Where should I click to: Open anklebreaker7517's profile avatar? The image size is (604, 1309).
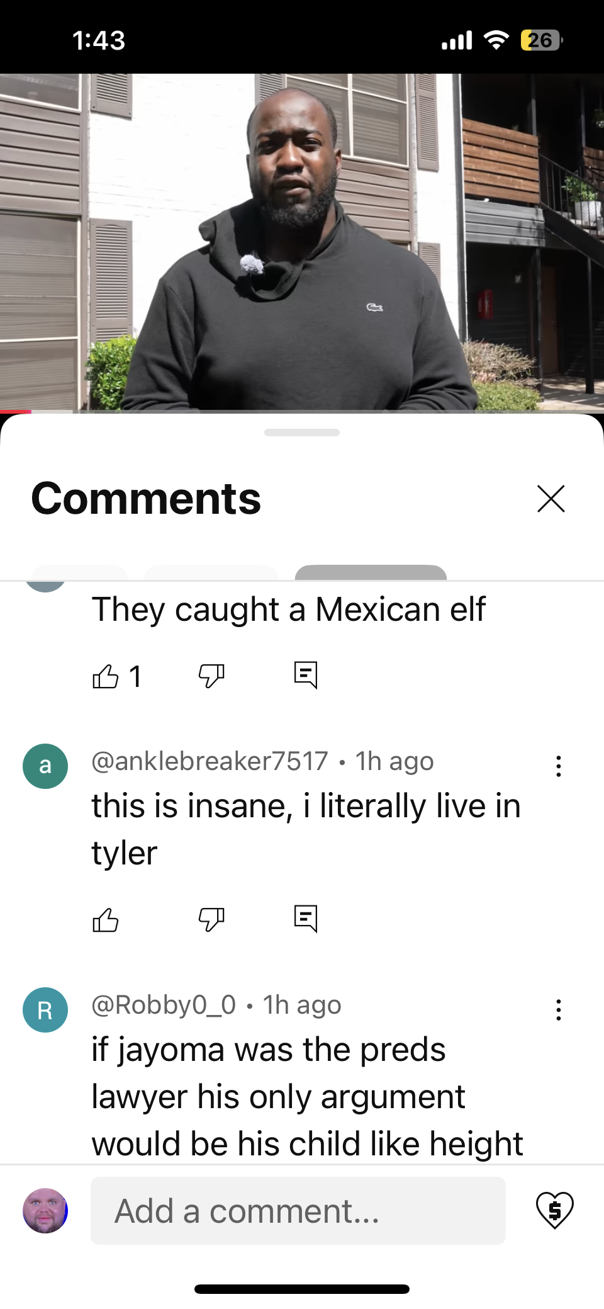point(45,766)
